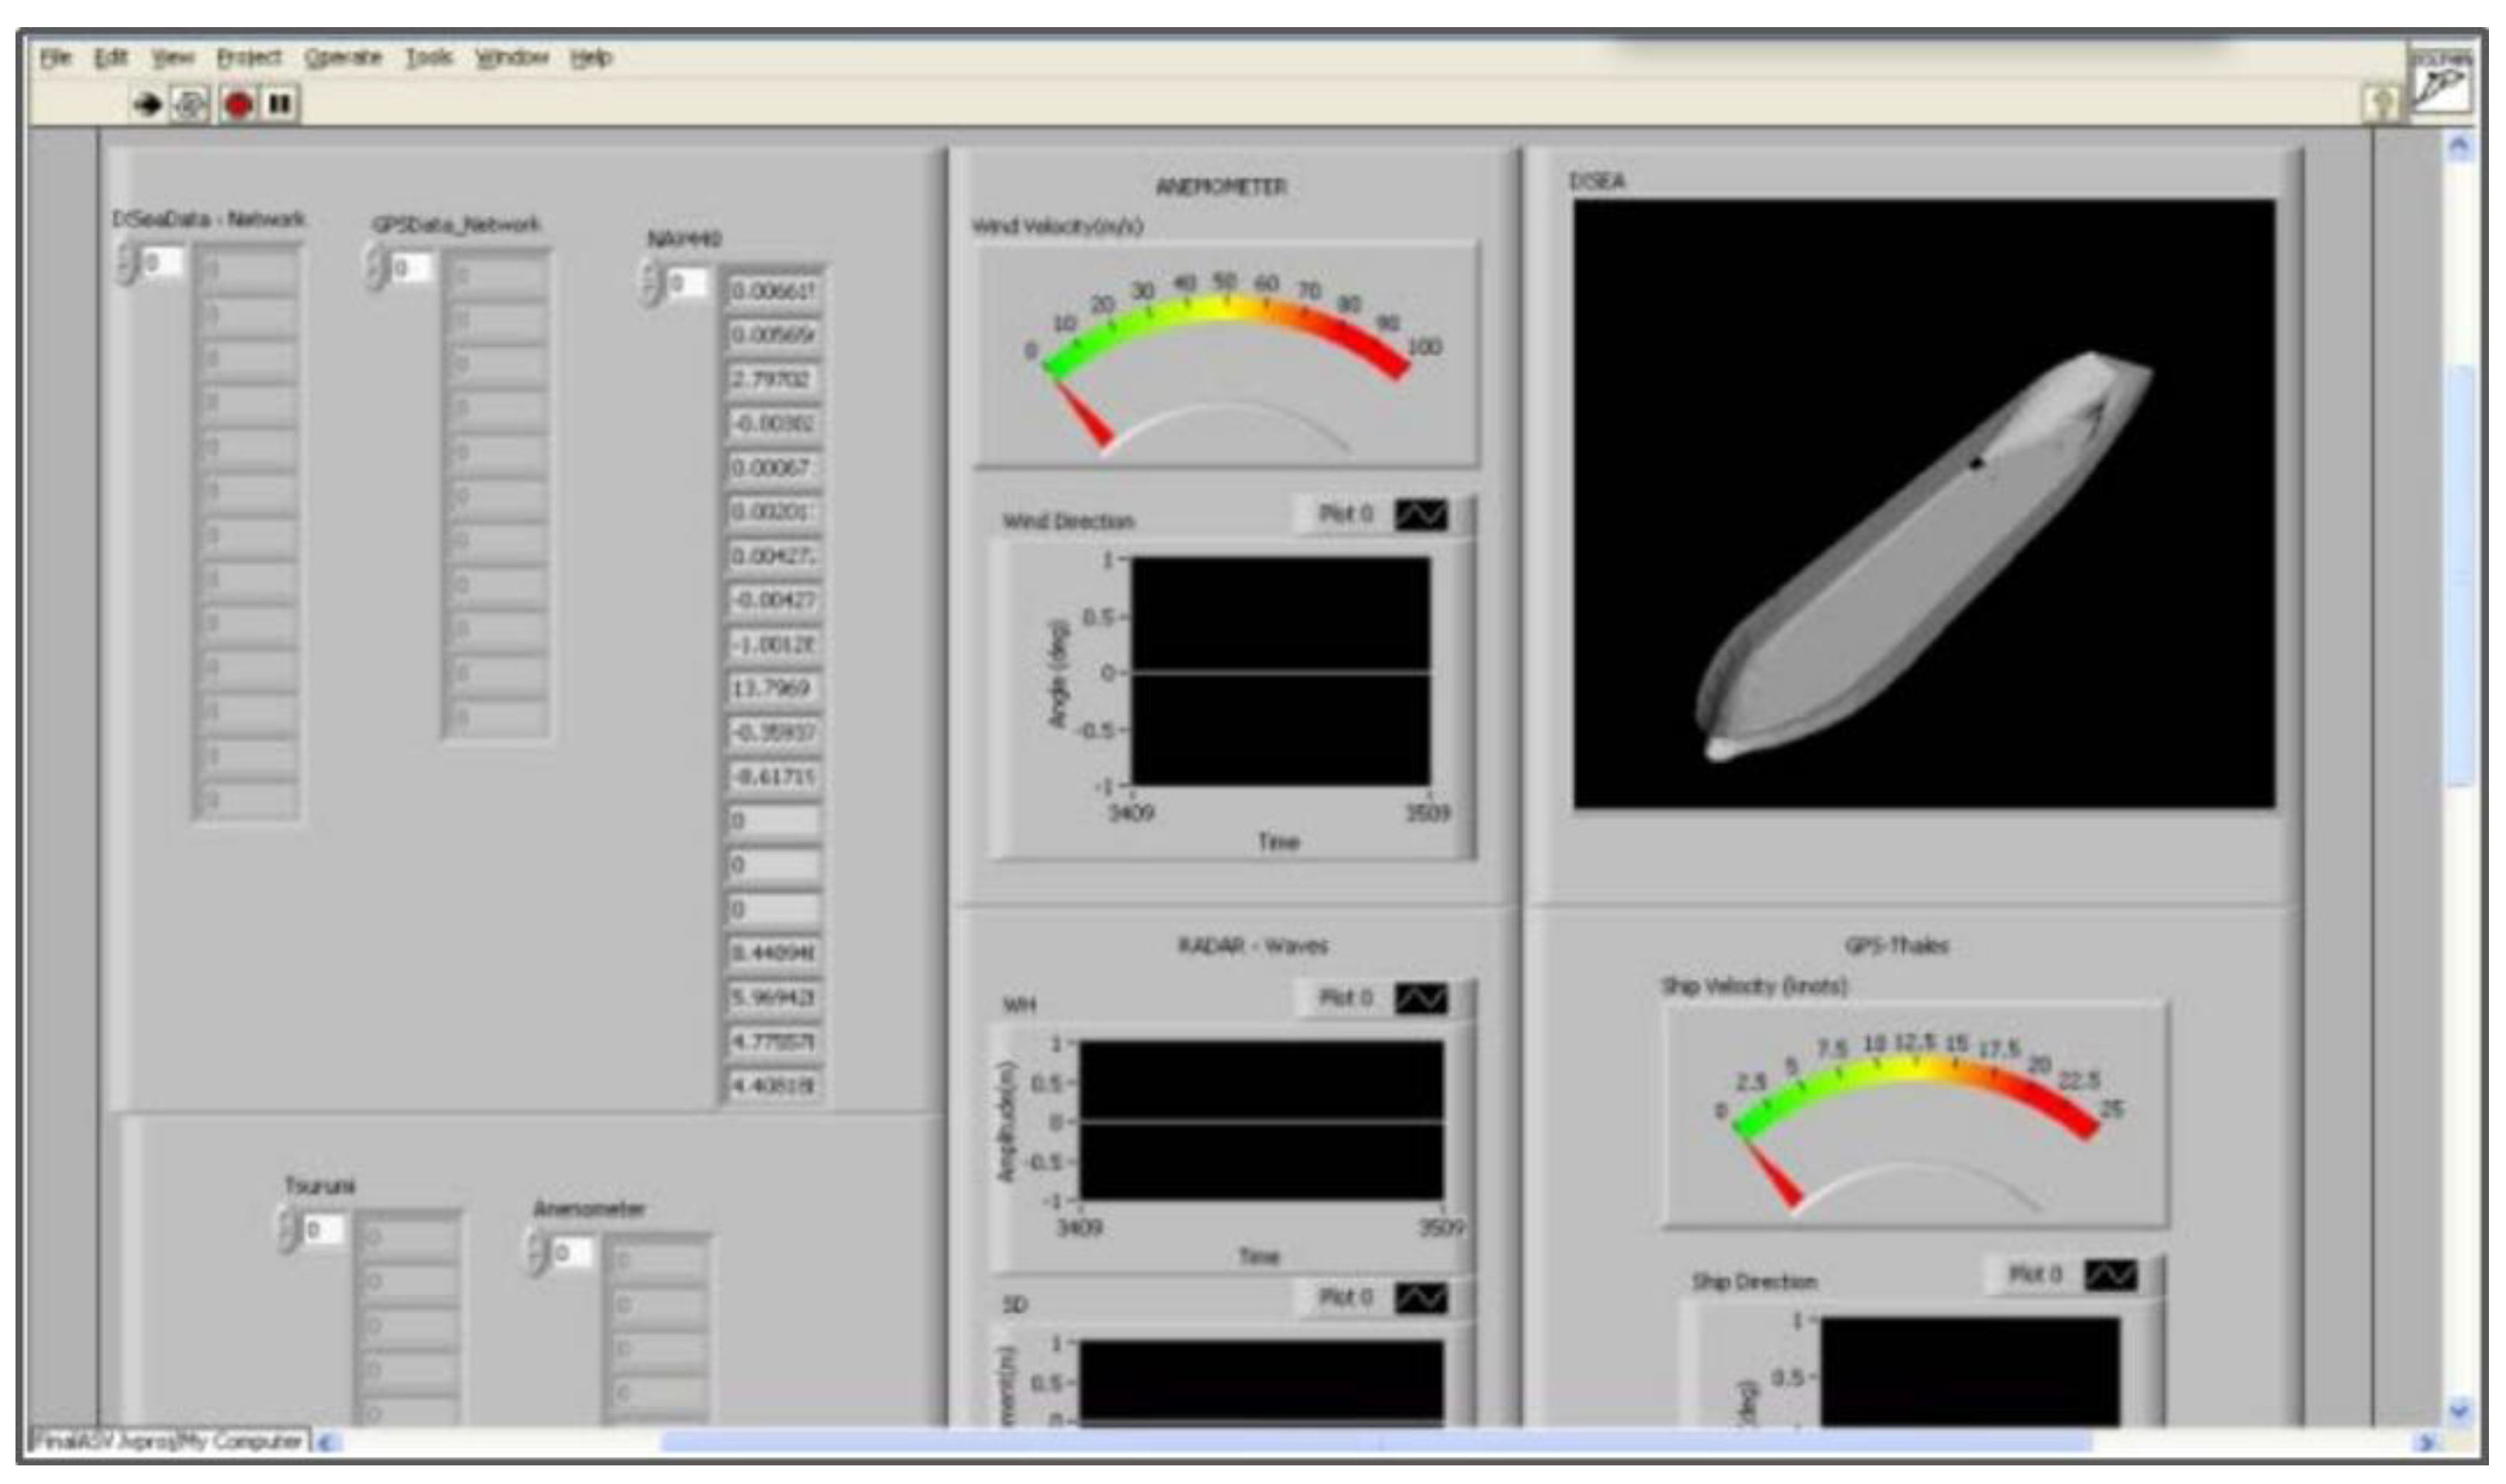Click the bottom Anemometer array index field
The height and width of the screenshot is (1484, 2506).
coord(573,1253)
